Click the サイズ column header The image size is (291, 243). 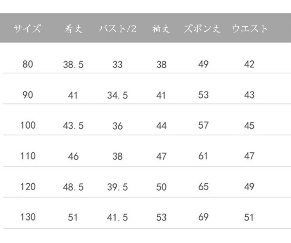click(x=27, y=29)
